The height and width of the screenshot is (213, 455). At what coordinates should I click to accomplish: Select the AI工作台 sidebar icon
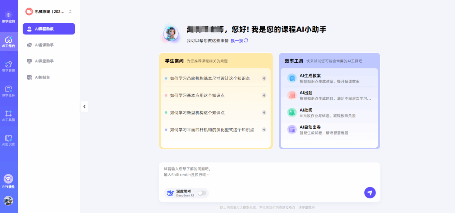(x=9, y=42)
